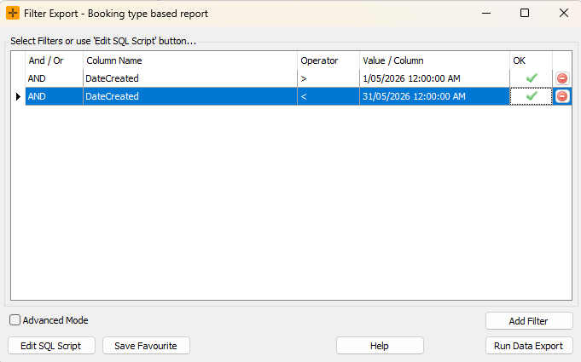Close the Filter Export window

tap(564, 14)
